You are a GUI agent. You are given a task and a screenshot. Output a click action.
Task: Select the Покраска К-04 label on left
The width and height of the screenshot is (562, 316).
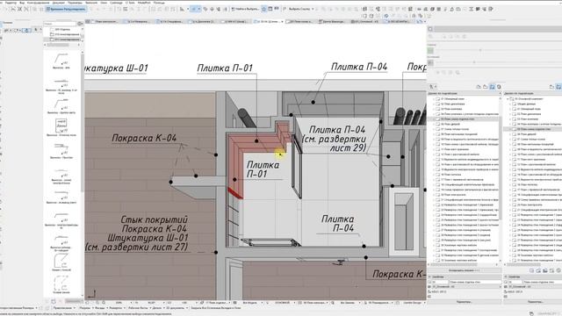pos(144,138)
